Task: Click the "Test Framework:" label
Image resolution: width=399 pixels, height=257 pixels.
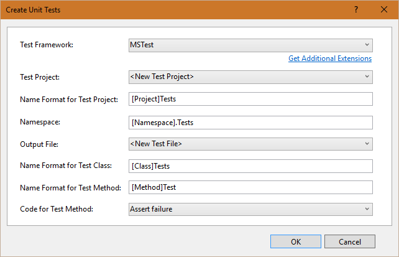Action: (47, 45)
